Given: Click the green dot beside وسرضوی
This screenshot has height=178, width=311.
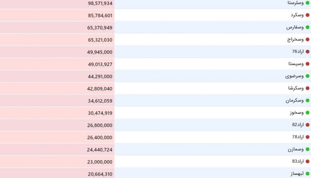Looking at the screenshot, I should click(x=308, y=76).
